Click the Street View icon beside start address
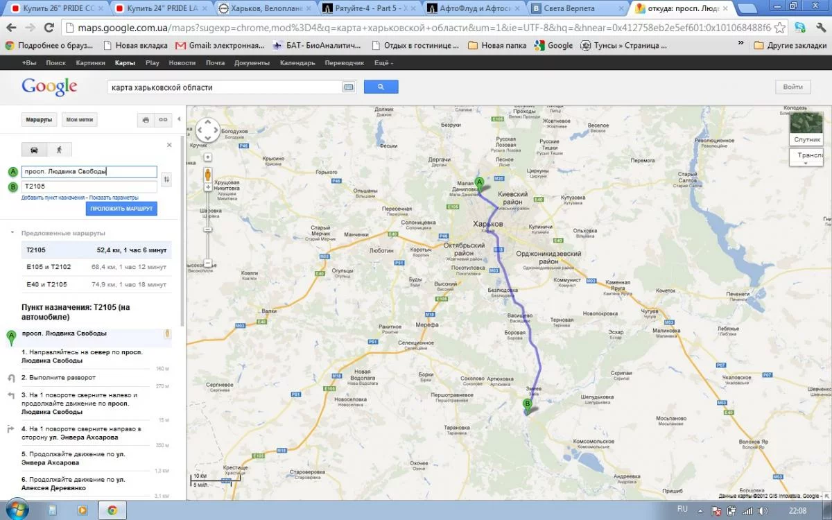Image resolution: width=832 pixels, height=520 pixels. coord(167,333)
